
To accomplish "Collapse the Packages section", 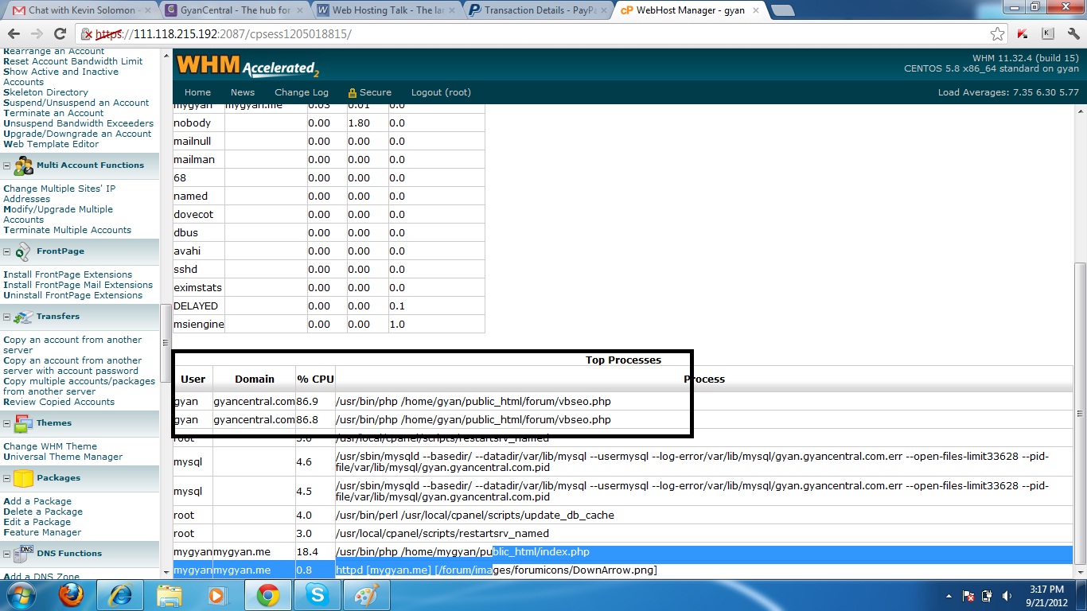I will 7,478.
